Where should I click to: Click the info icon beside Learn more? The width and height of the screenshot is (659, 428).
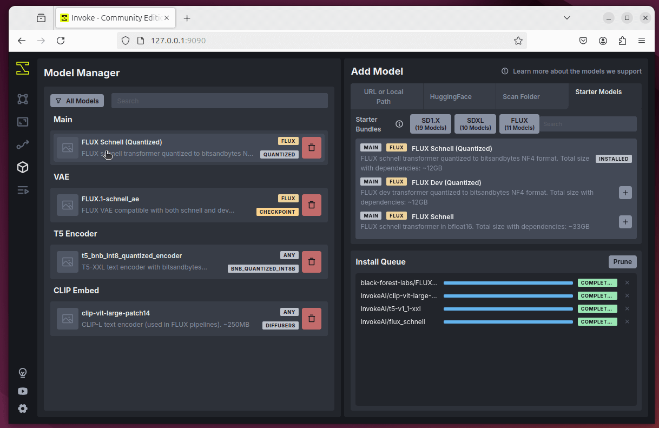(x=505, y=71)
